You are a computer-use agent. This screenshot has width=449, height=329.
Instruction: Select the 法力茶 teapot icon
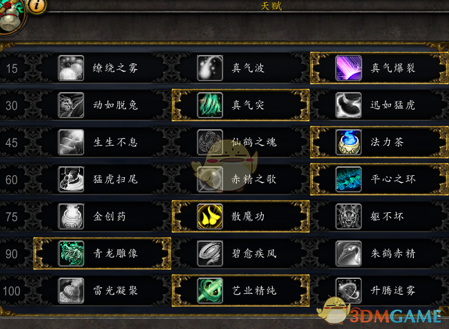coord(348,142)
